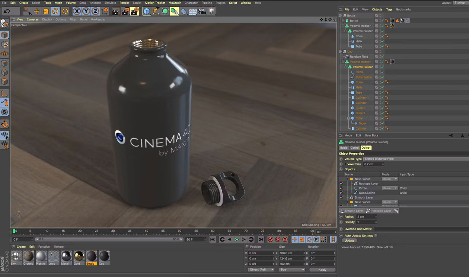Collapse the Cube with Taper child

(x=349, y=118)
